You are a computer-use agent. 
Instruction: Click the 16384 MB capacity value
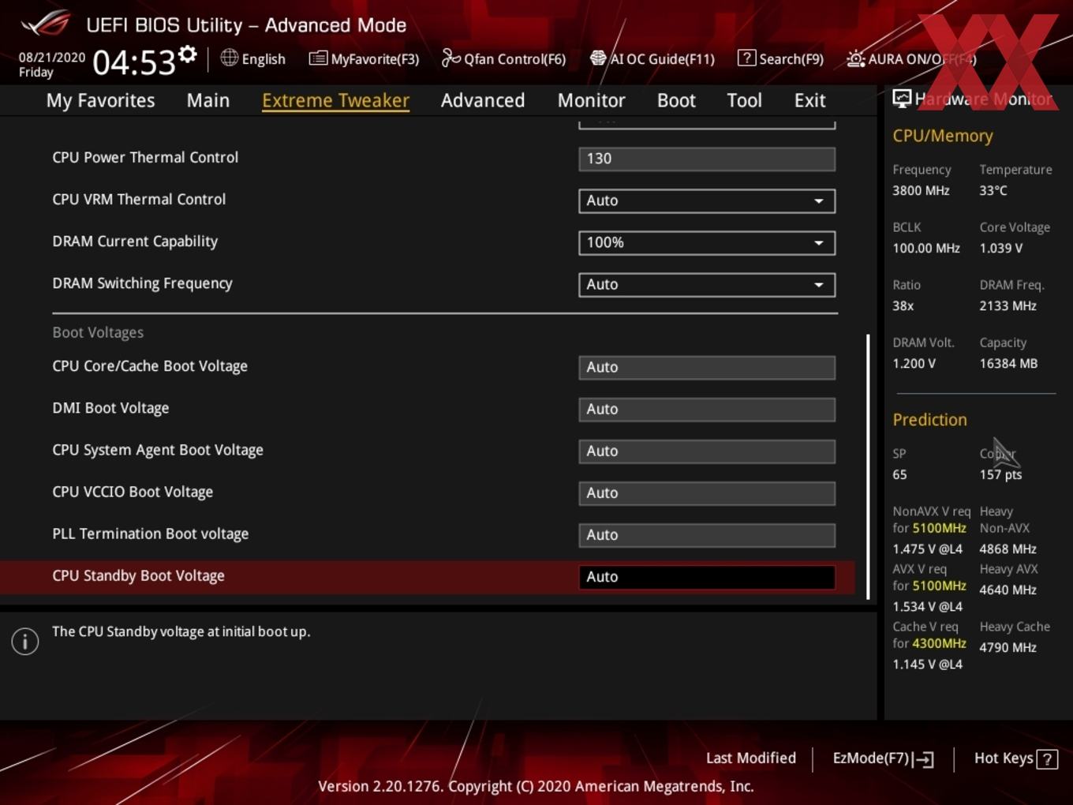[1008, 363]
